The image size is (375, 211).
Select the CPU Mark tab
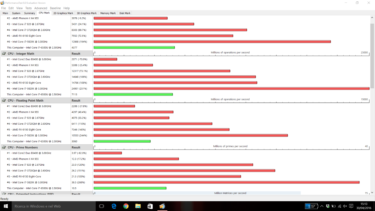coord(44,13)
